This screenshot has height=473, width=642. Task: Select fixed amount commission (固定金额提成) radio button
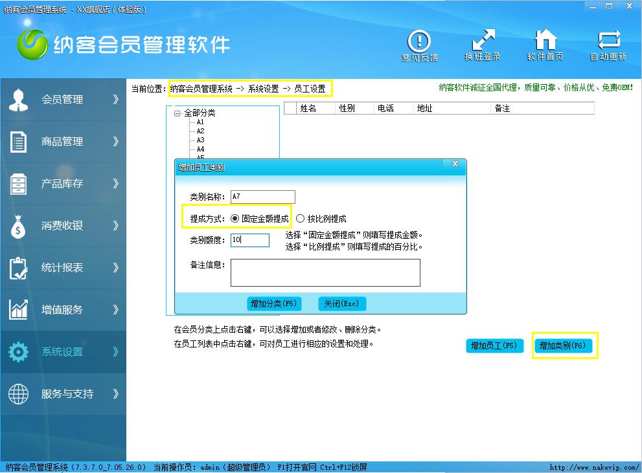pyautogui.click(x=235, y=219)
